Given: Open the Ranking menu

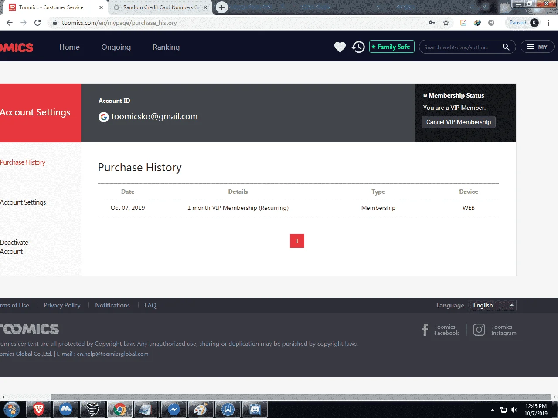Looking at the screenshot, I should tap(166, 47).
